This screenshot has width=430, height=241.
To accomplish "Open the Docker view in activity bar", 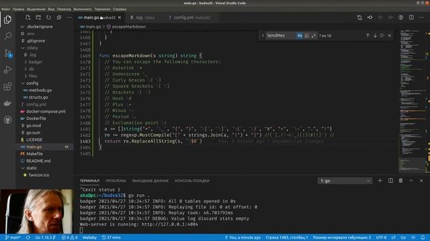I will point(7,103).
